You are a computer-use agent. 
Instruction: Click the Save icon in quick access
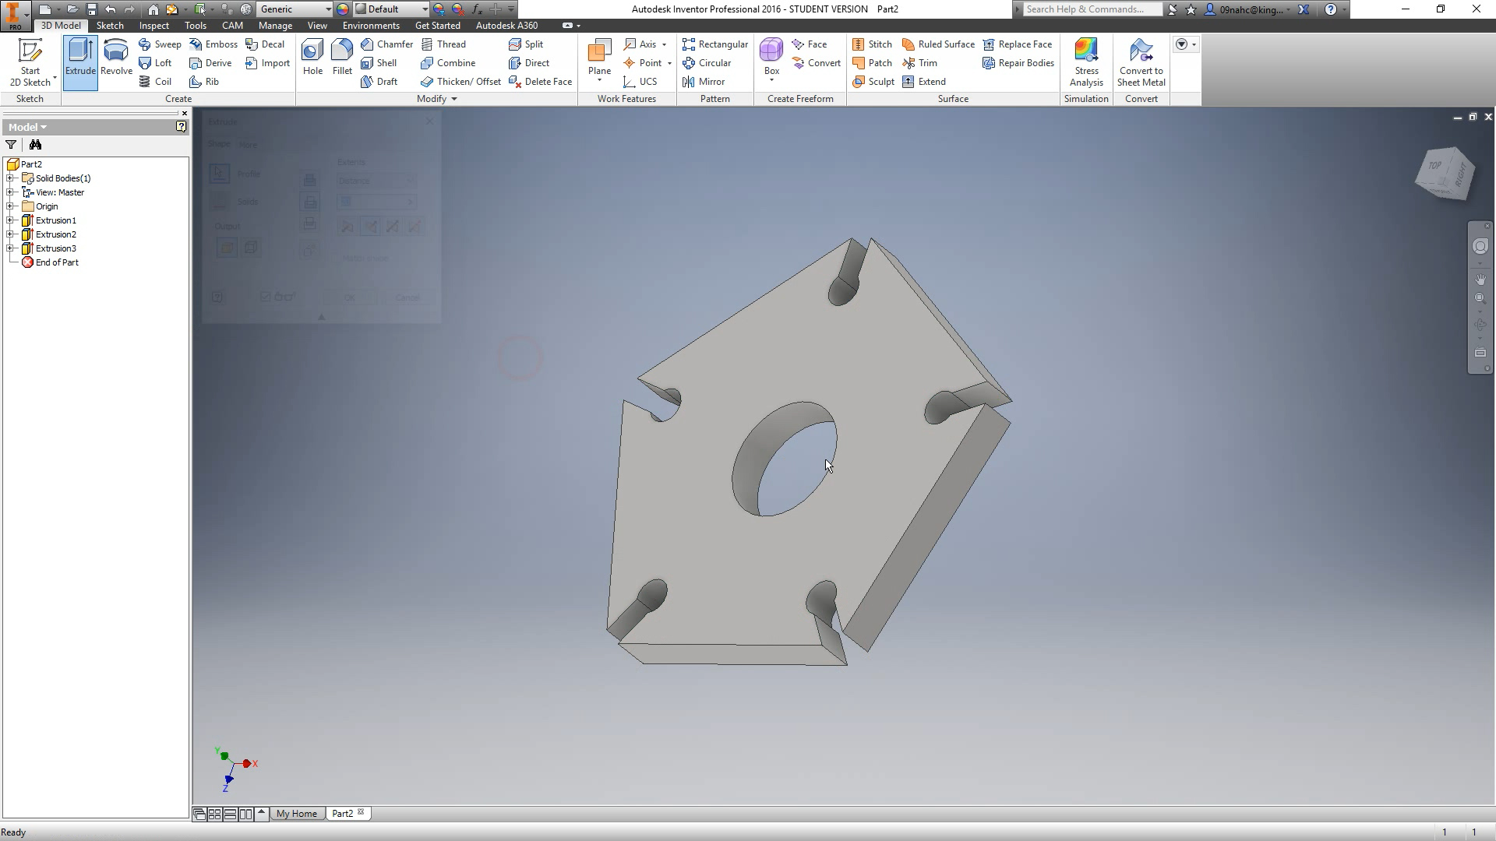91,9
